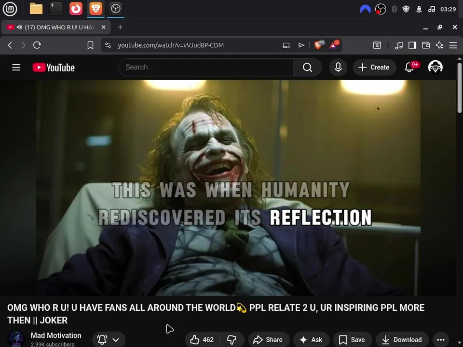The image size is (463, 347).
Task: Click the blue VPN tray icon
Action: point(365,9)
